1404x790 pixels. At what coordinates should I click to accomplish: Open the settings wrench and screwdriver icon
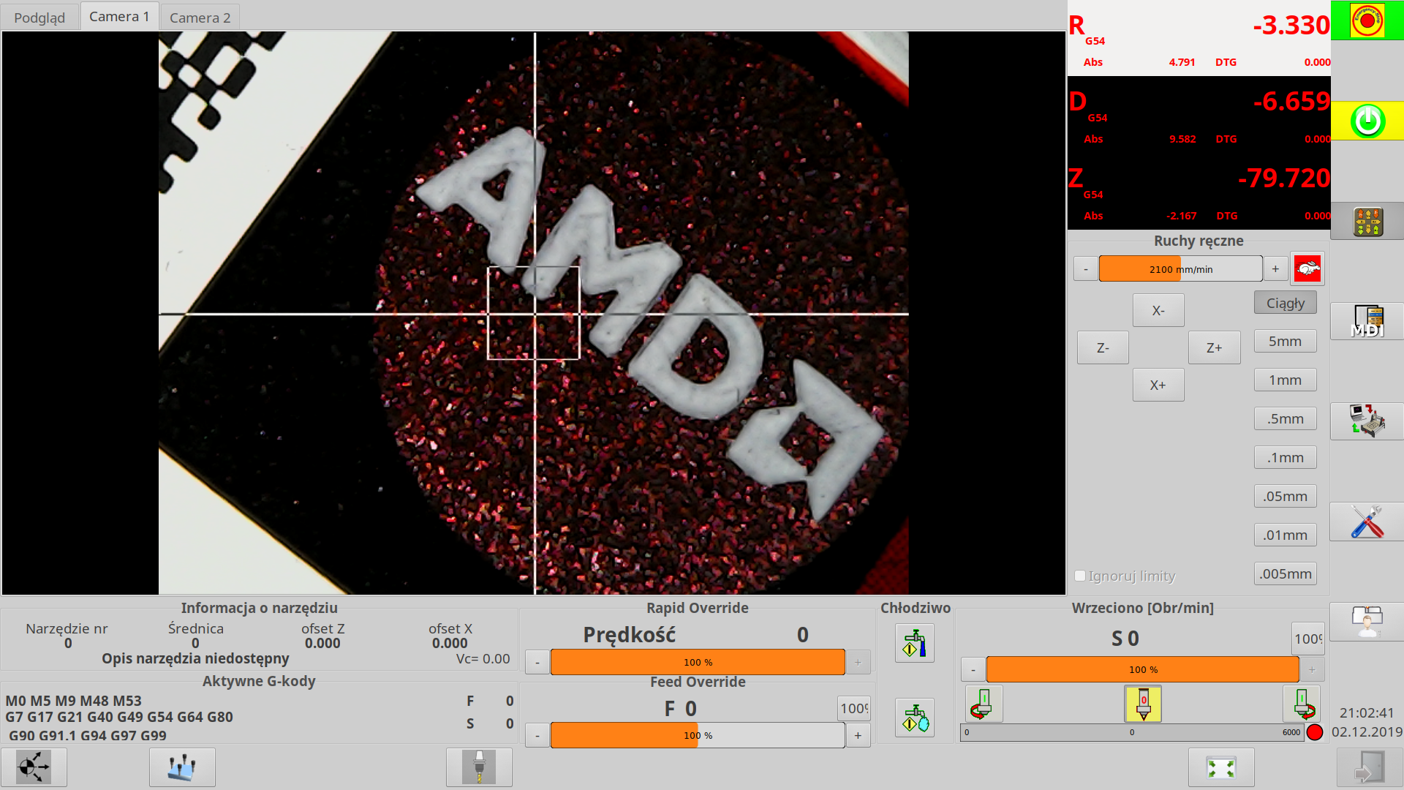tap(1367, 522)
